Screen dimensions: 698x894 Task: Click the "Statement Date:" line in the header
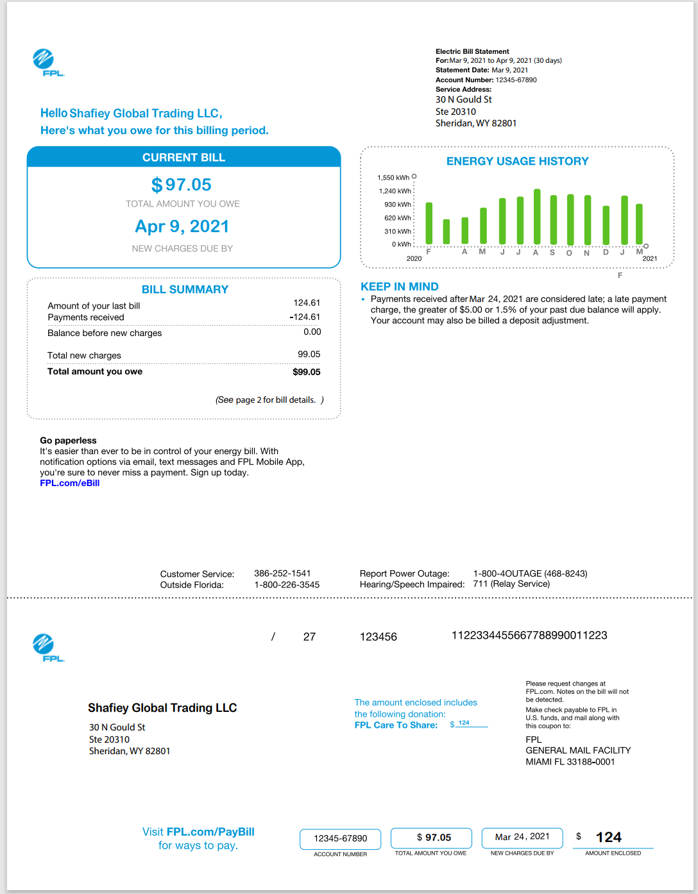[482, 70]
